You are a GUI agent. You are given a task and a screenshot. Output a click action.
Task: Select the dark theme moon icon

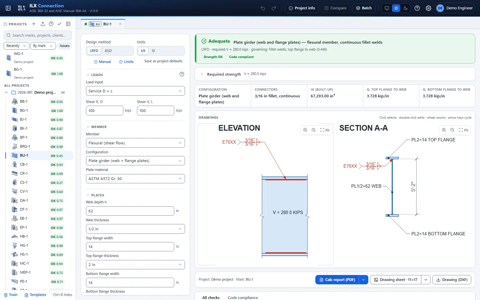click(x=406, y=8)
